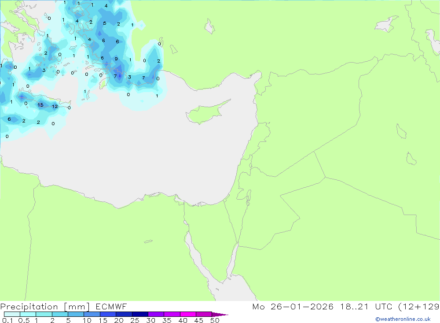Click the precipitation value "9" on the map
The image size is (440, 323).
116,59
